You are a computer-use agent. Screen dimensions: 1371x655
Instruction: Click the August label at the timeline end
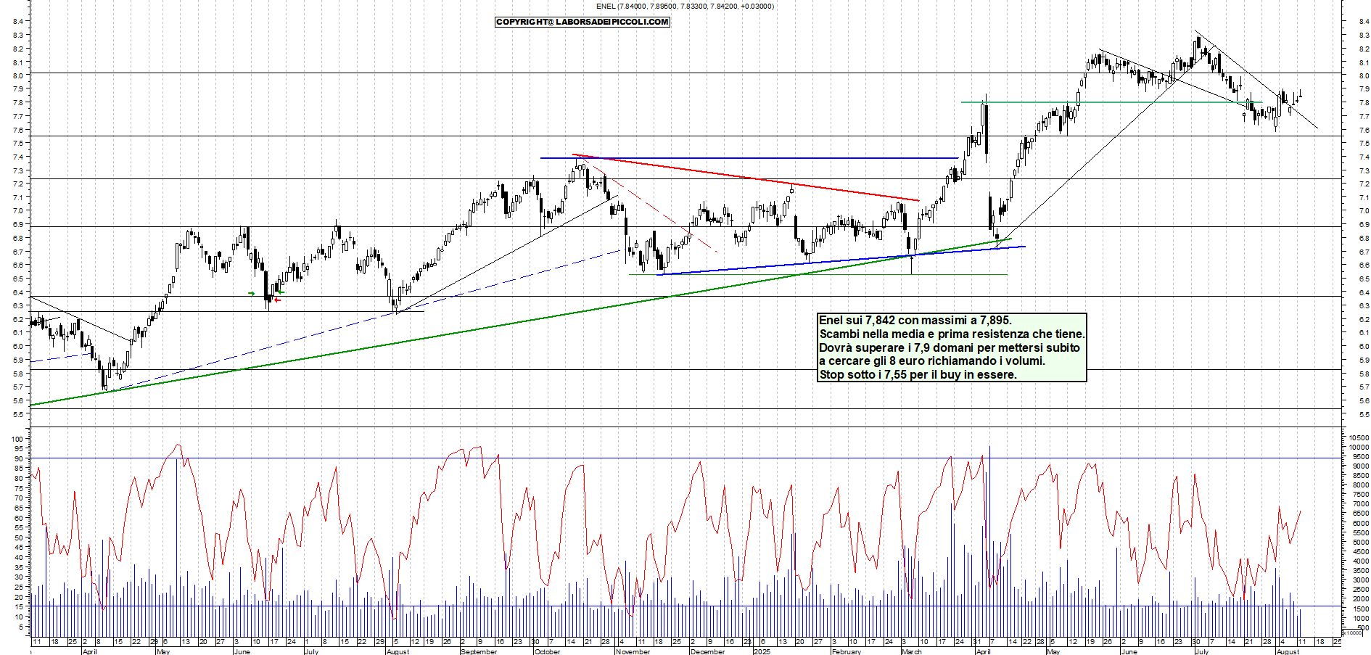(x=1288, y=651)
